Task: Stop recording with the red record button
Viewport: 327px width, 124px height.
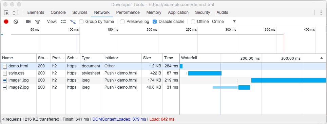Action: point(6,22)
